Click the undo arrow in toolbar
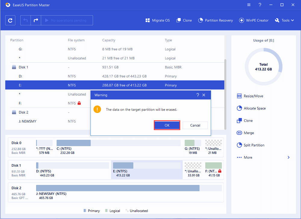 (x=26, y=20)
